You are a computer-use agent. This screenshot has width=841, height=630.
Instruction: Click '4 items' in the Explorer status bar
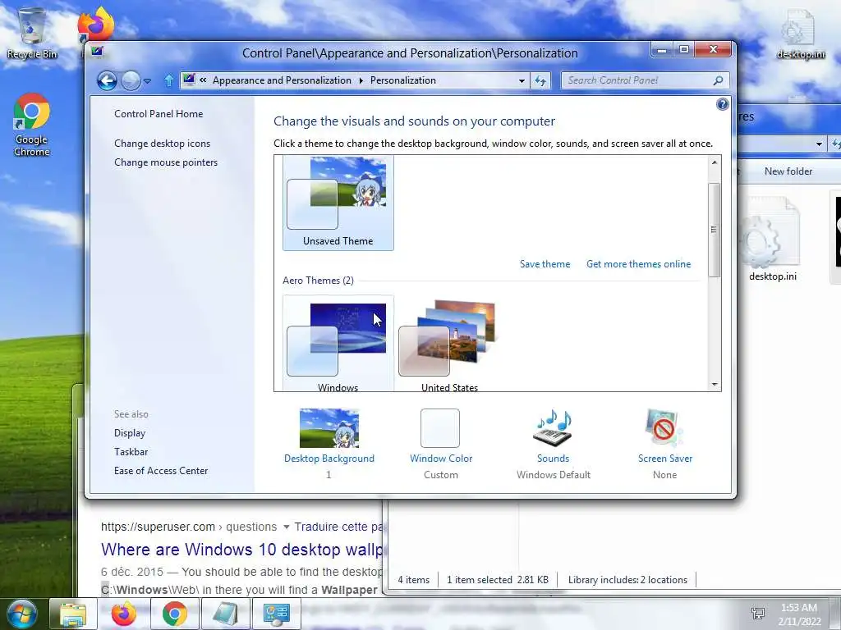click(x=414, y=580)
